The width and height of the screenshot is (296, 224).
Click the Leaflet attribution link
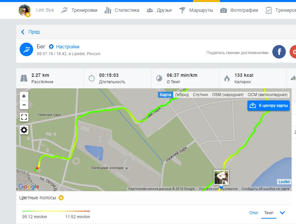[x=284, y=182]
